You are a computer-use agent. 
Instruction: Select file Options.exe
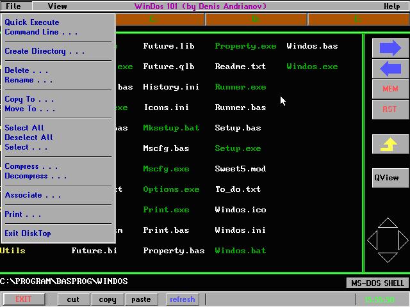(x=171, y=189)
